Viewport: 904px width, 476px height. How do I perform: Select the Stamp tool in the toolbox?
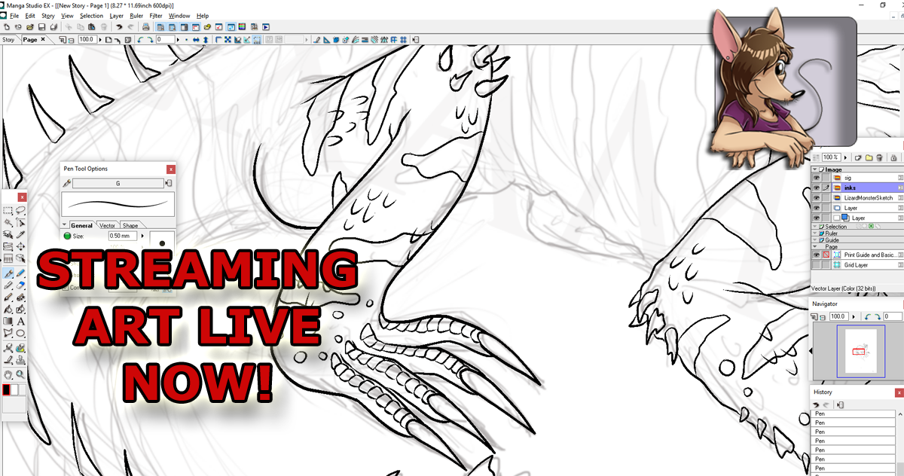[x=20, y=359]
